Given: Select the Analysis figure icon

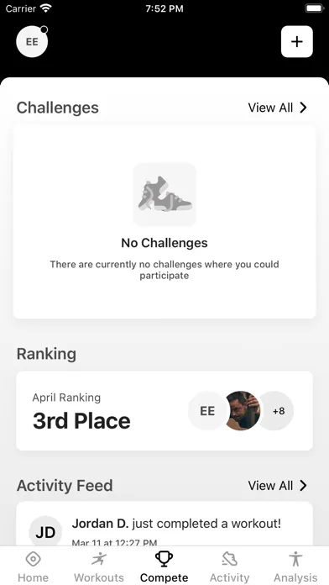Looking at the screenshot, I should (295, 559).
